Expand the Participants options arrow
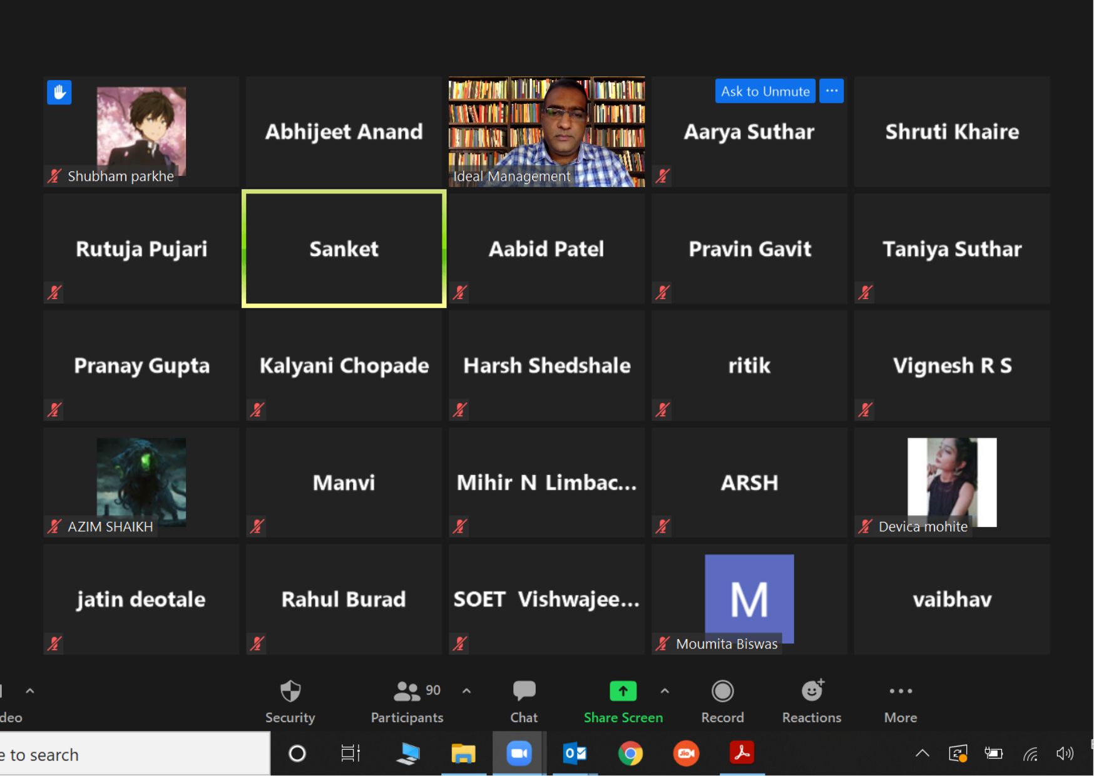The image size is (1094, 776). coord(466,691)
